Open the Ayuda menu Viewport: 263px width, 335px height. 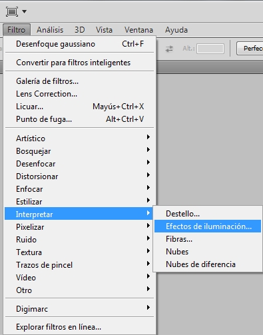pyautogui.click(x=176, y=30)
